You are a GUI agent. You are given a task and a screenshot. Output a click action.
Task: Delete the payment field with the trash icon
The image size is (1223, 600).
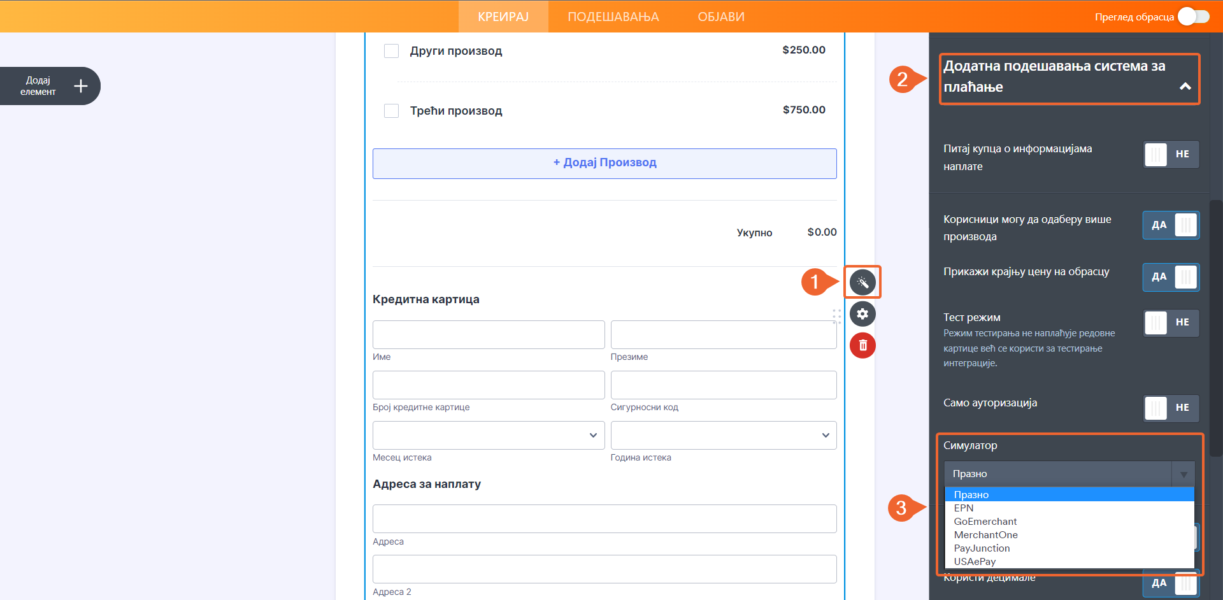[x=862, y=345]
